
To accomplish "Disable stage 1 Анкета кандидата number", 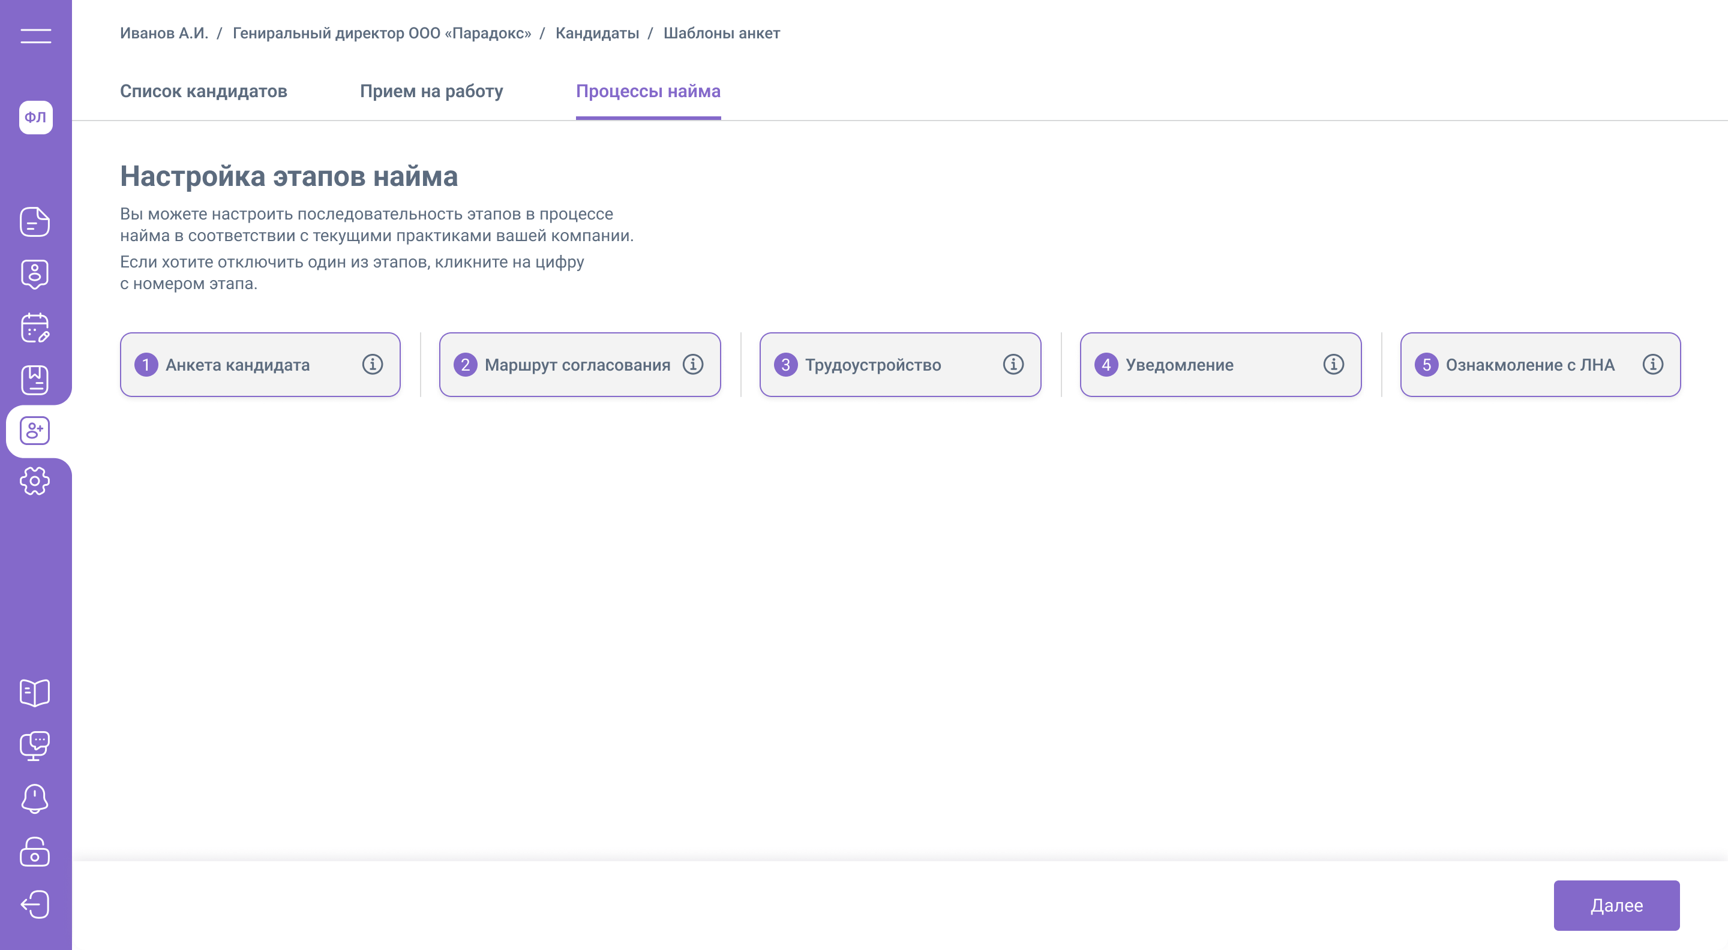I will pyautogui.click(x=146, y=365).
